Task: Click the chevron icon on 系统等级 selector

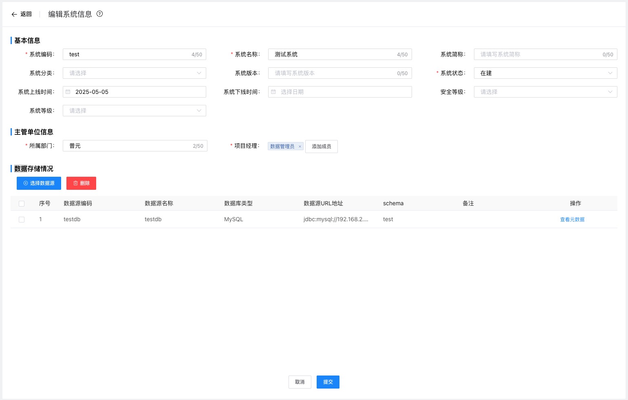Action: (199, 110)
